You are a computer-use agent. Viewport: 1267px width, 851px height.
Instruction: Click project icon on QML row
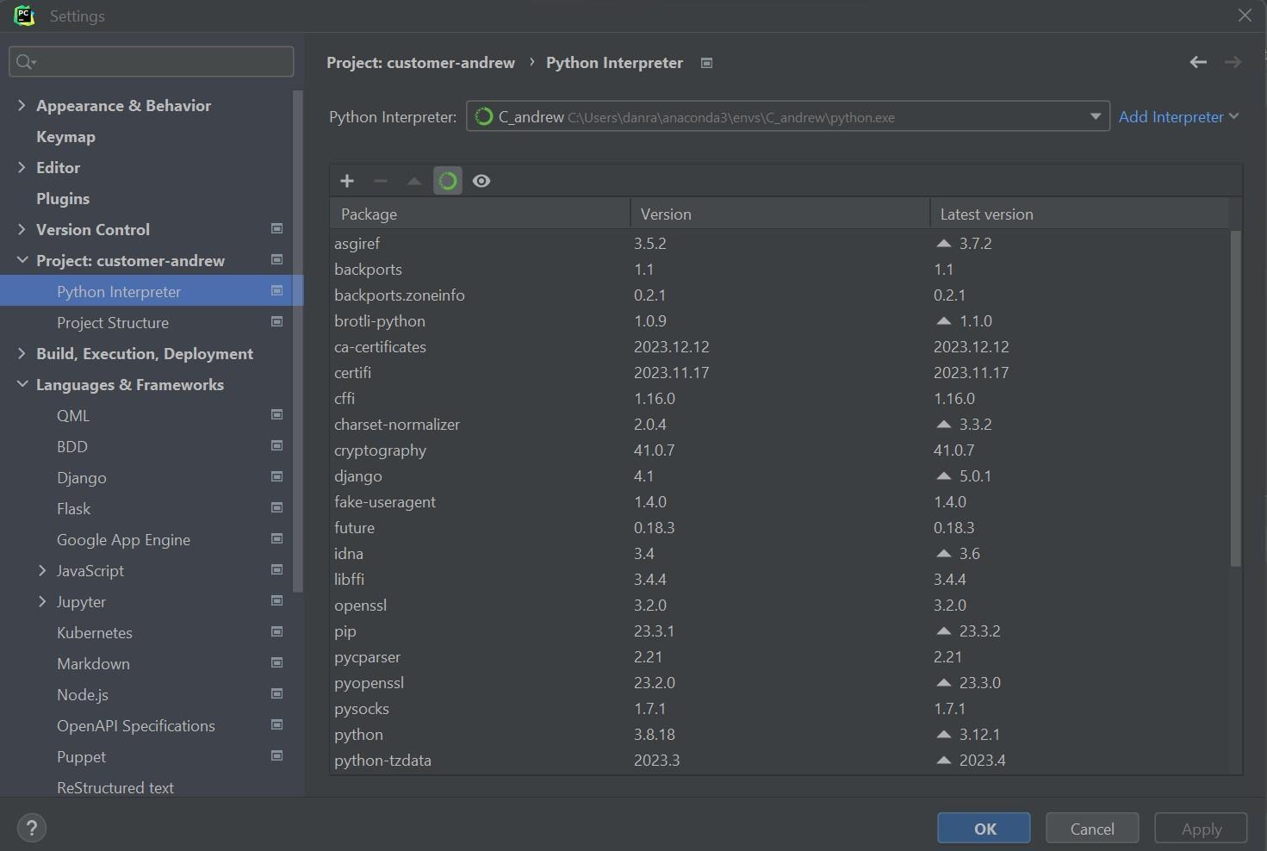click(276, 414)
